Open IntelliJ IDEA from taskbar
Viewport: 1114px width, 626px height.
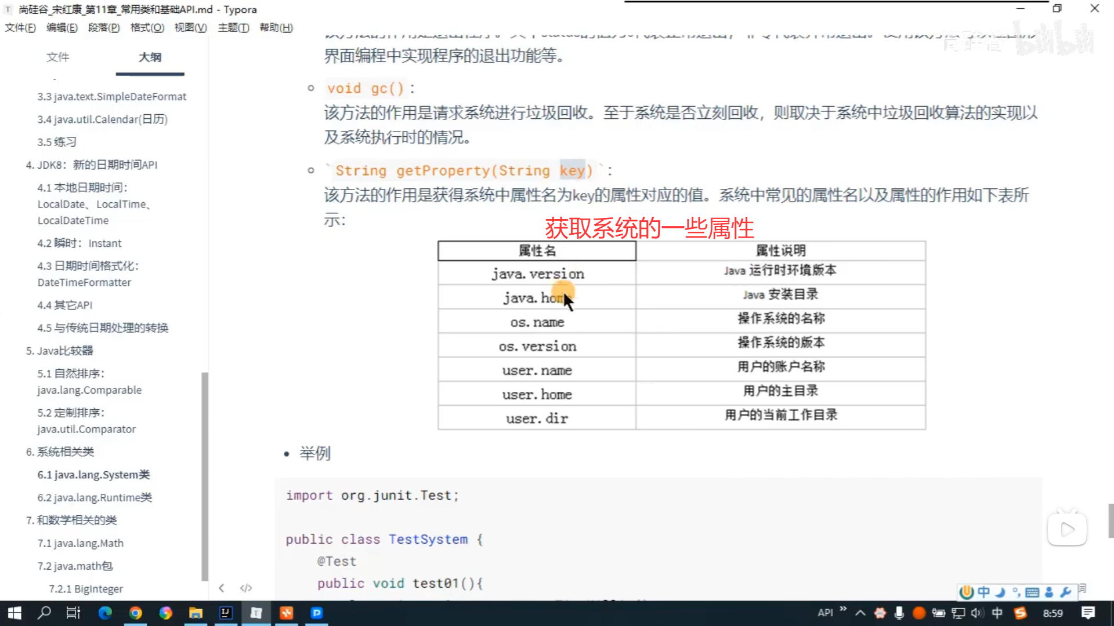(x=226, y=613)
